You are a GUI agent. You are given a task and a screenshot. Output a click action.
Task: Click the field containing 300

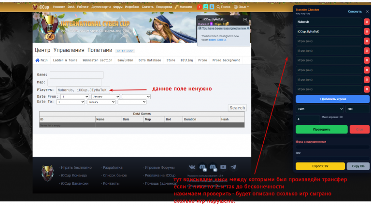357,109
